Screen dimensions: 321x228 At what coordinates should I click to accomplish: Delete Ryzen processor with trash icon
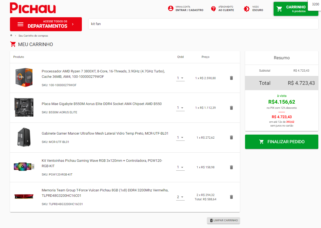[x=231, y=78]
